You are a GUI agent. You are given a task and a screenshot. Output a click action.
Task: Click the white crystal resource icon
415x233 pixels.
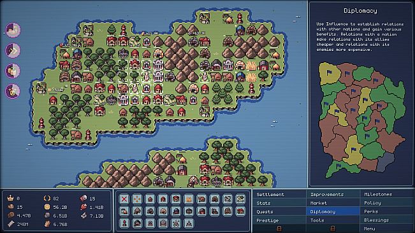tap(84, 216)
